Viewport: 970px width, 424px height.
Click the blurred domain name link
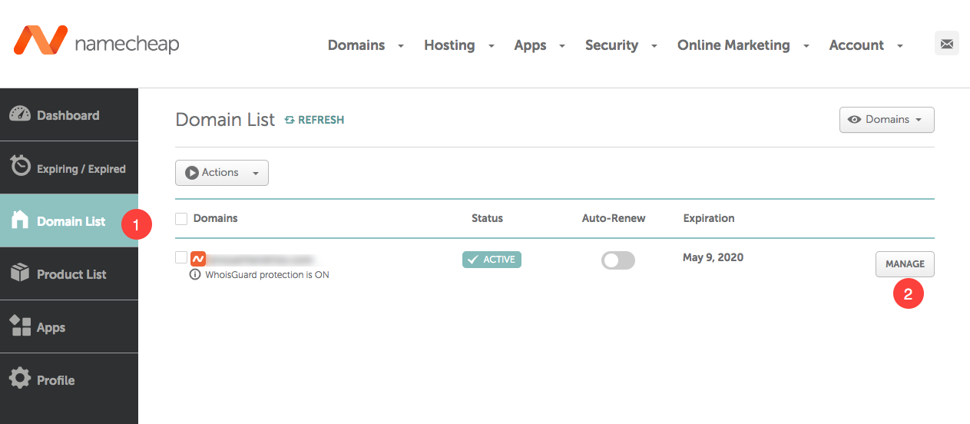pyautogui.click(x=262, y=260)
